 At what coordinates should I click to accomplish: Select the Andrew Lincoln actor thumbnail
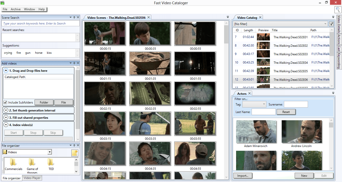[x=302, y=132]
